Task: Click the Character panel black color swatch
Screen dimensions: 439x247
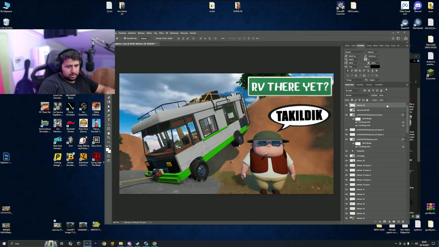Action: [375, 67]
